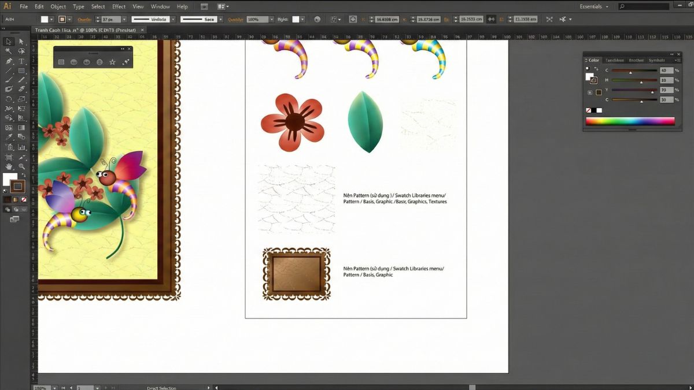This screenshot has height=390, width=694.
Task: Select the Eyedropper tool
Action: 9,137
